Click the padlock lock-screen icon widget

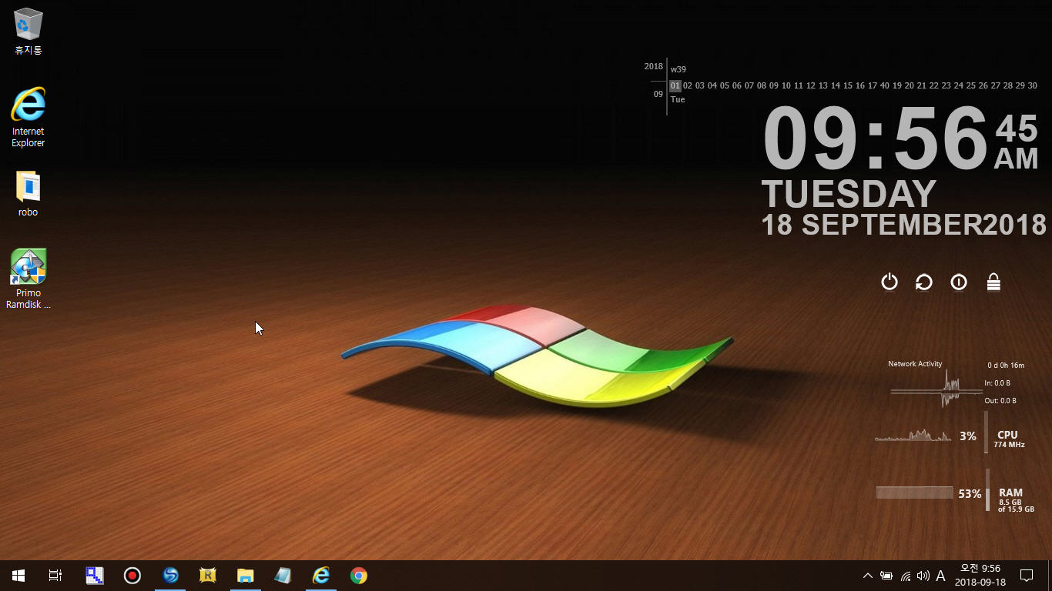[993, 282]
